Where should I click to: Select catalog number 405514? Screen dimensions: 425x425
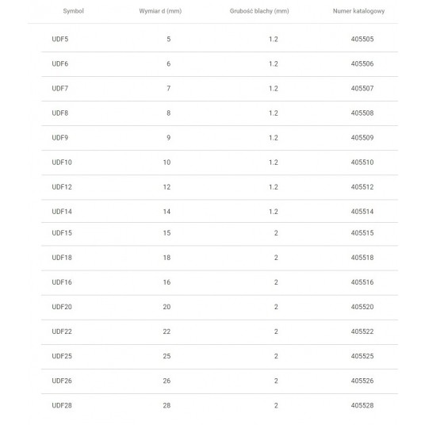point(362,212)
